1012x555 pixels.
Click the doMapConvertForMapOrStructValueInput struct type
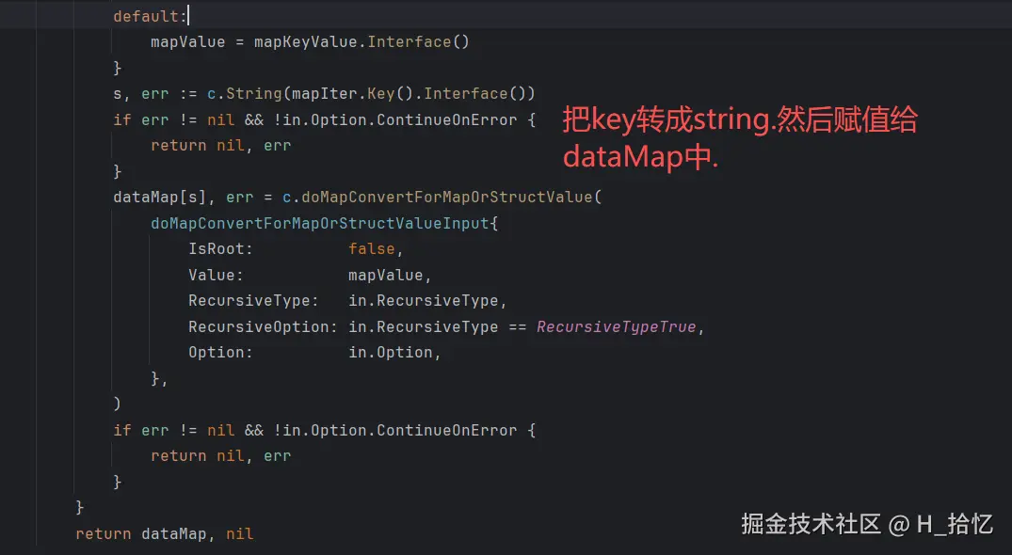(320, 224)
